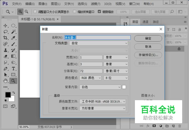Click the 取消 button

click(148, 47)
